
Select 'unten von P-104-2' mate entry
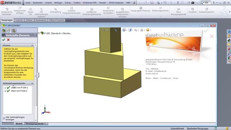point(19,87)
